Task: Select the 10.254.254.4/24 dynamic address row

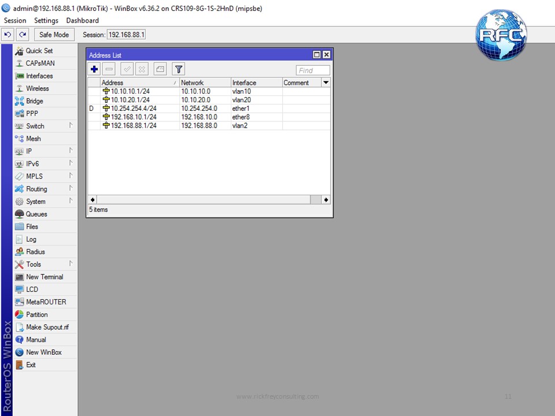Action: click(x=209, y=108)
